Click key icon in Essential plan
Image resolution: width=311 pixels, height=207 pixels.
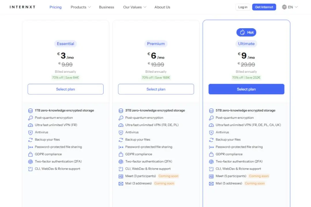click(x=30, y=118)
